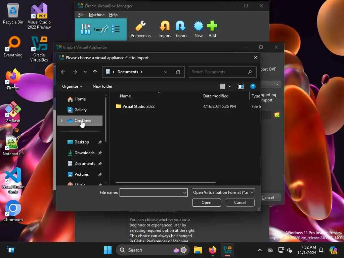The height and width of the screenshot is (258, 344).
Task: Open the clock and date panel
Action: tap(307, 250)
